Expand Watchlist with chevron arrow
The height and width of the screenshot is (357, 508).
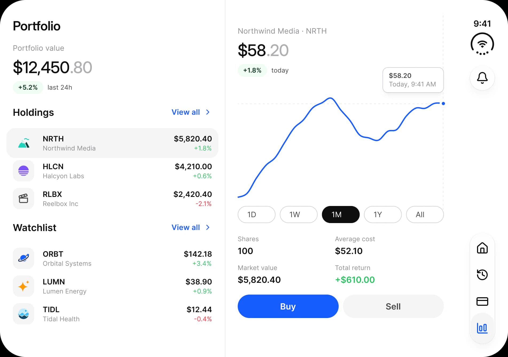208,227
